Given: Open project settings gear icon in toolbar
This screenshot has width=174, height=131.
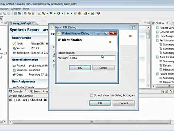Looking at the screenshot, I should pos(25,13).
